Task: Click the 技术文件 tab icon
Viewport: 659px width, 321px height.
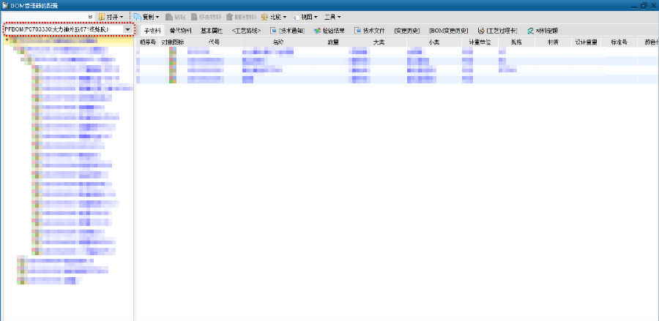Action: pyautogui.click(x=357, y=31)
